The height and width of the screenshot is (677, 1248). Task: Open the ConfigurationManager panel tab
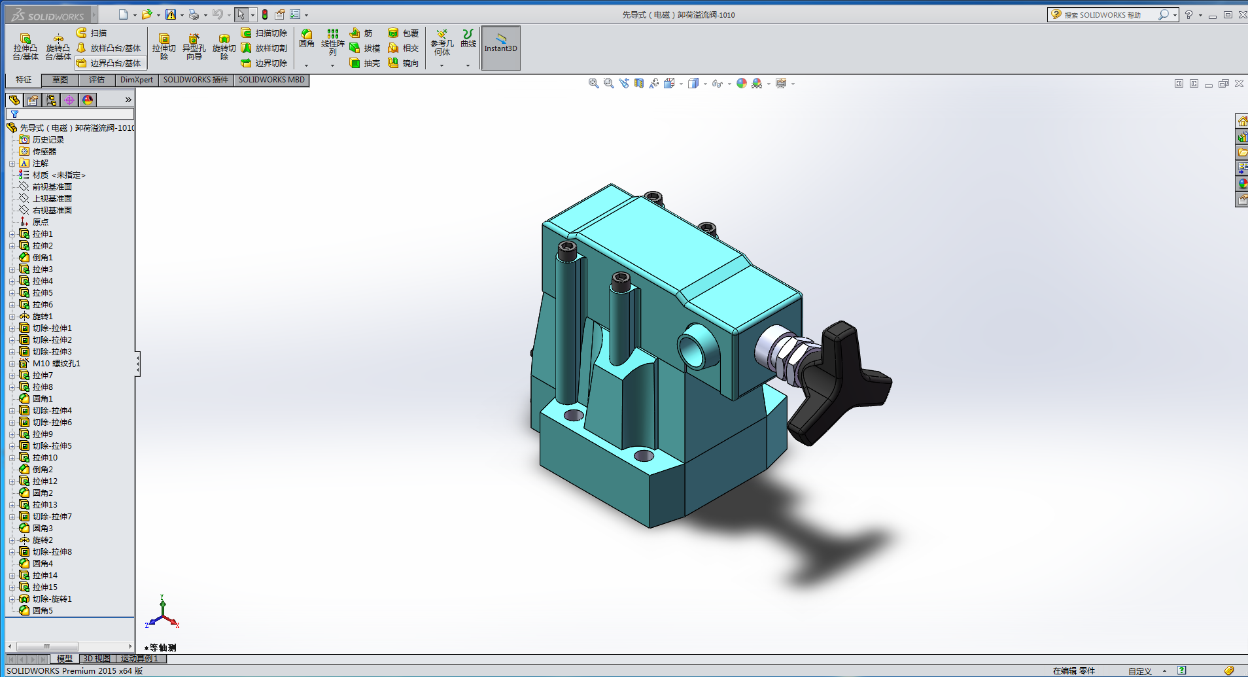51,99
